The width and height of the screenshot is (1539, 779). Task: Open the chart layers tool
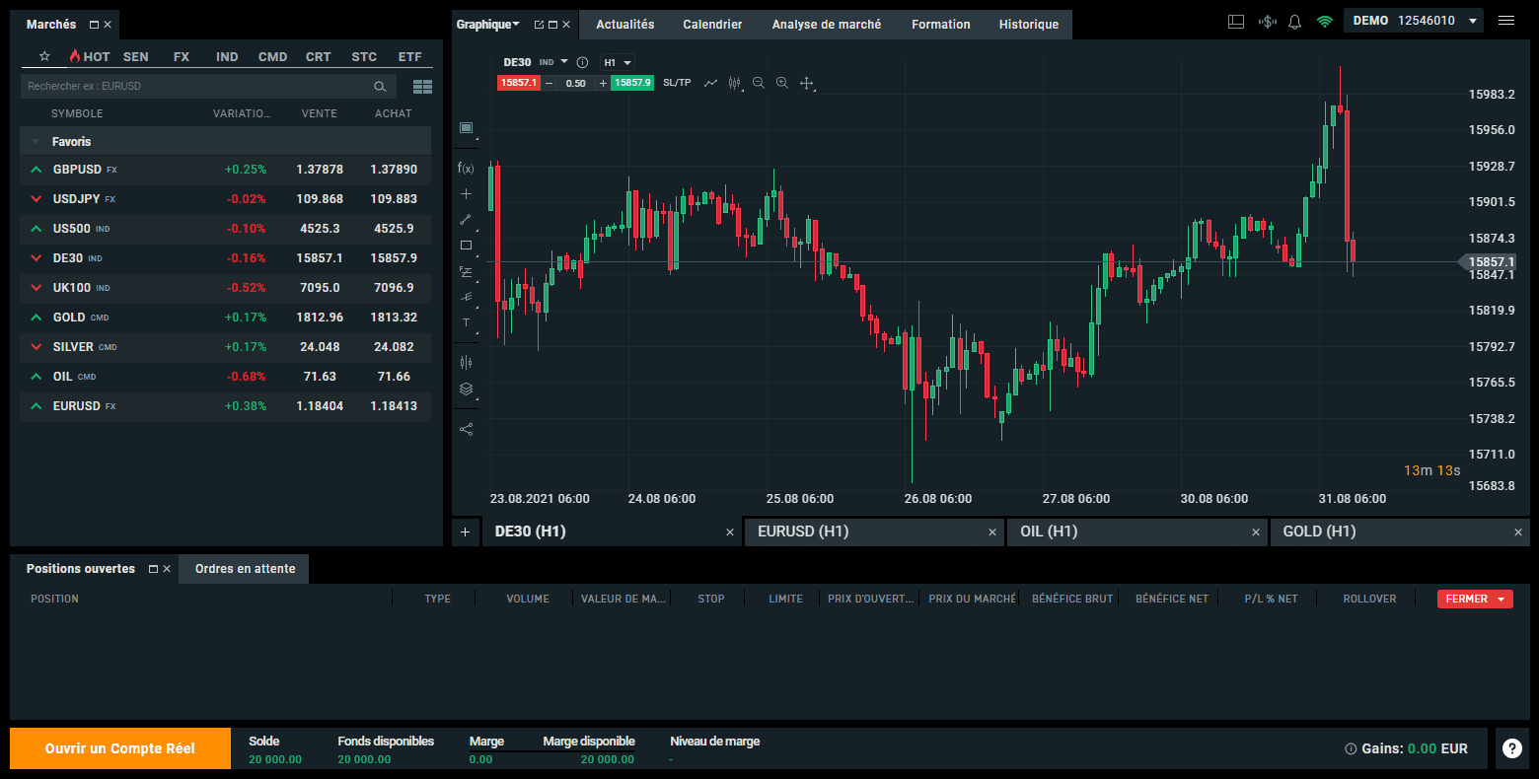(x=466, y=389)
